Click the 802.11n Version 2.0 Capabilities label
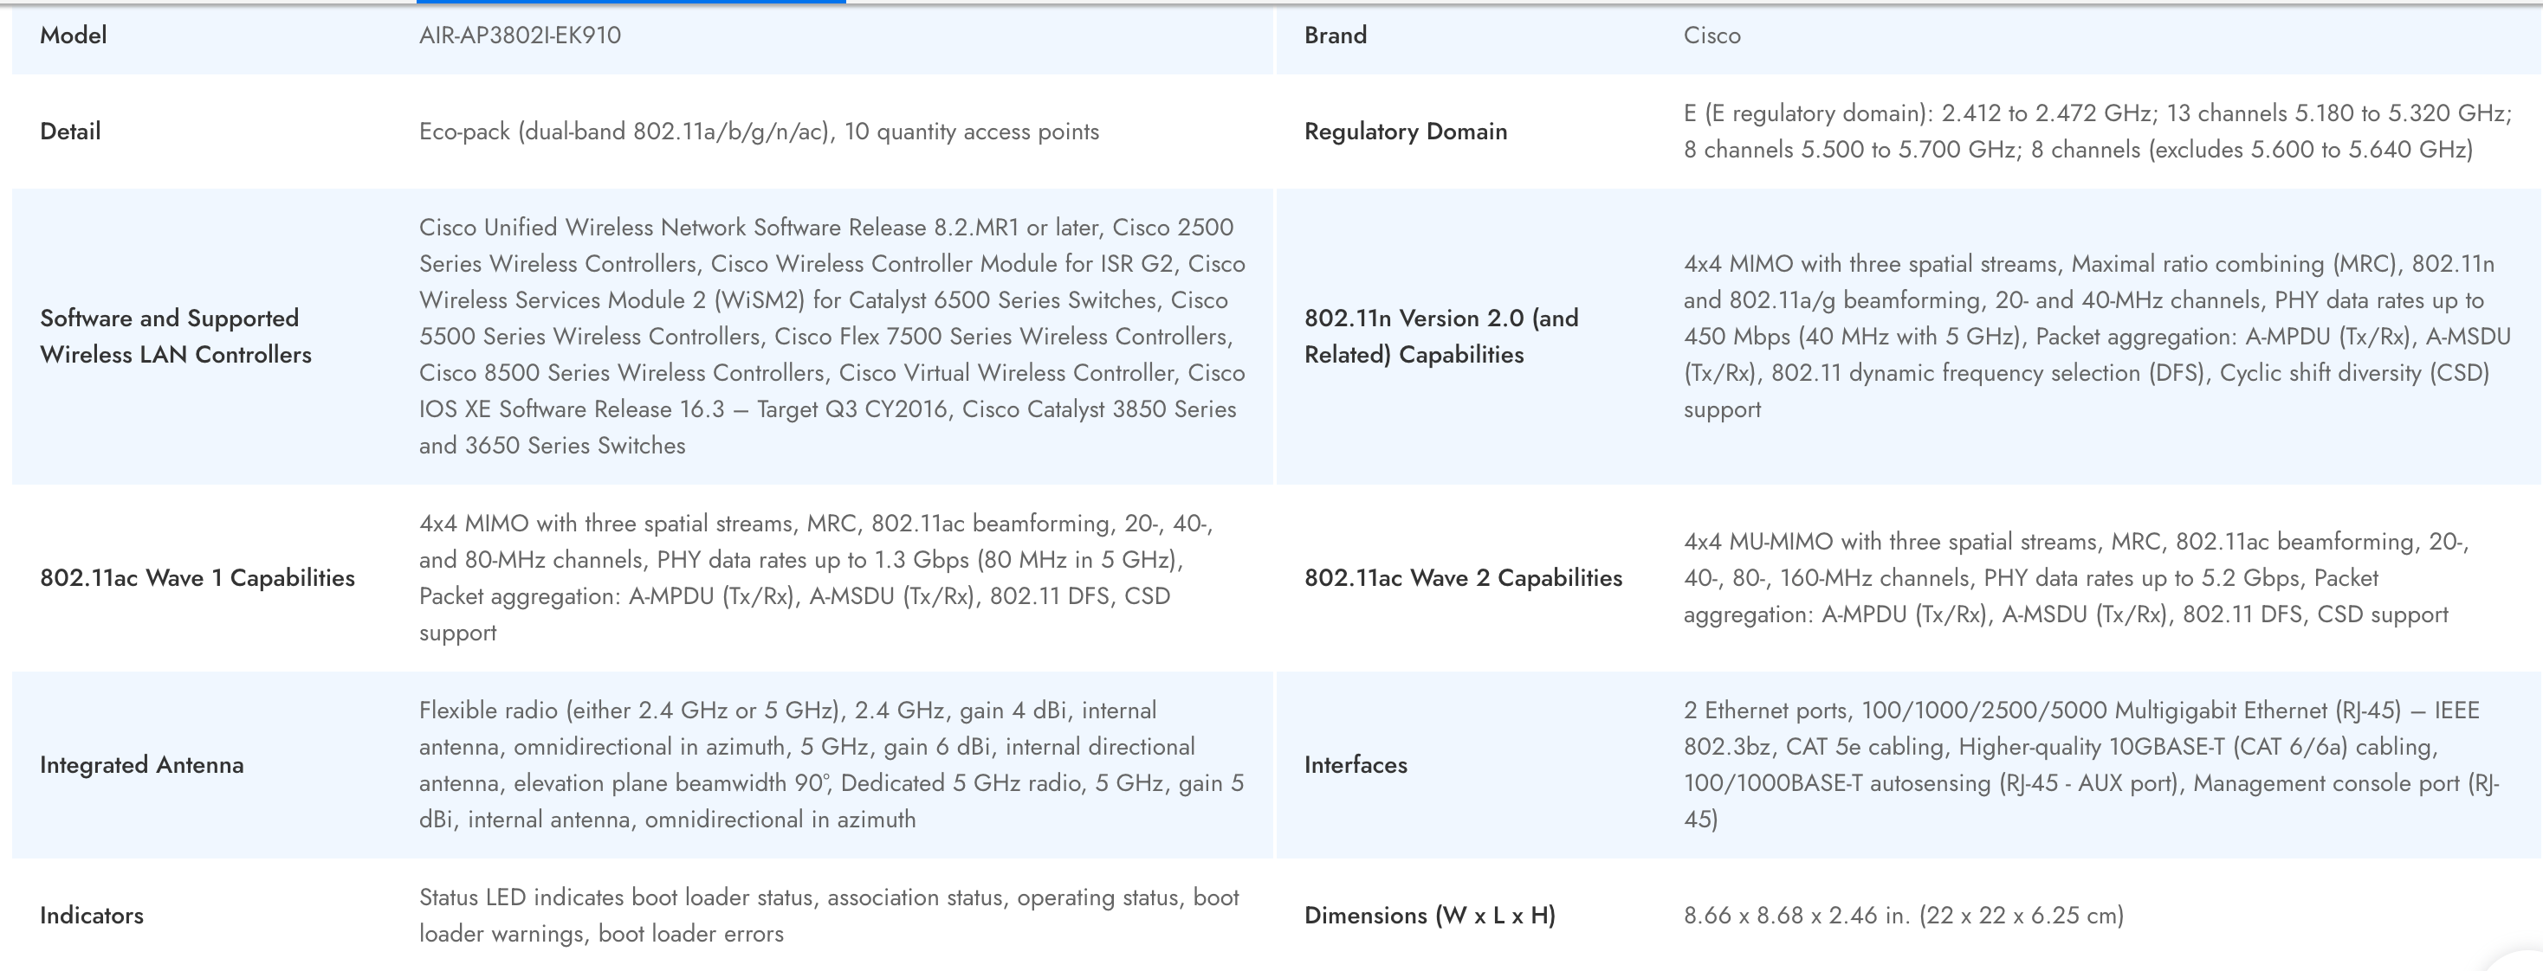Viewport: 2543px width, 971px height. pyautogui.click(x=1441, y=336)
